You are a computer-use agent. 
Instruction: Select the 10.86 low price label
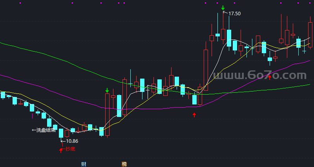click(x=72, y=141)
